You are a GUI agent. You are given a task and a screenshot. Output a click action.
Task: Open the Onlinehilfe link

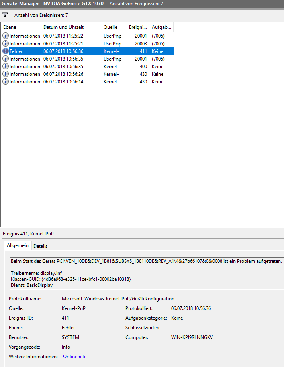click(x=75, y=357)
